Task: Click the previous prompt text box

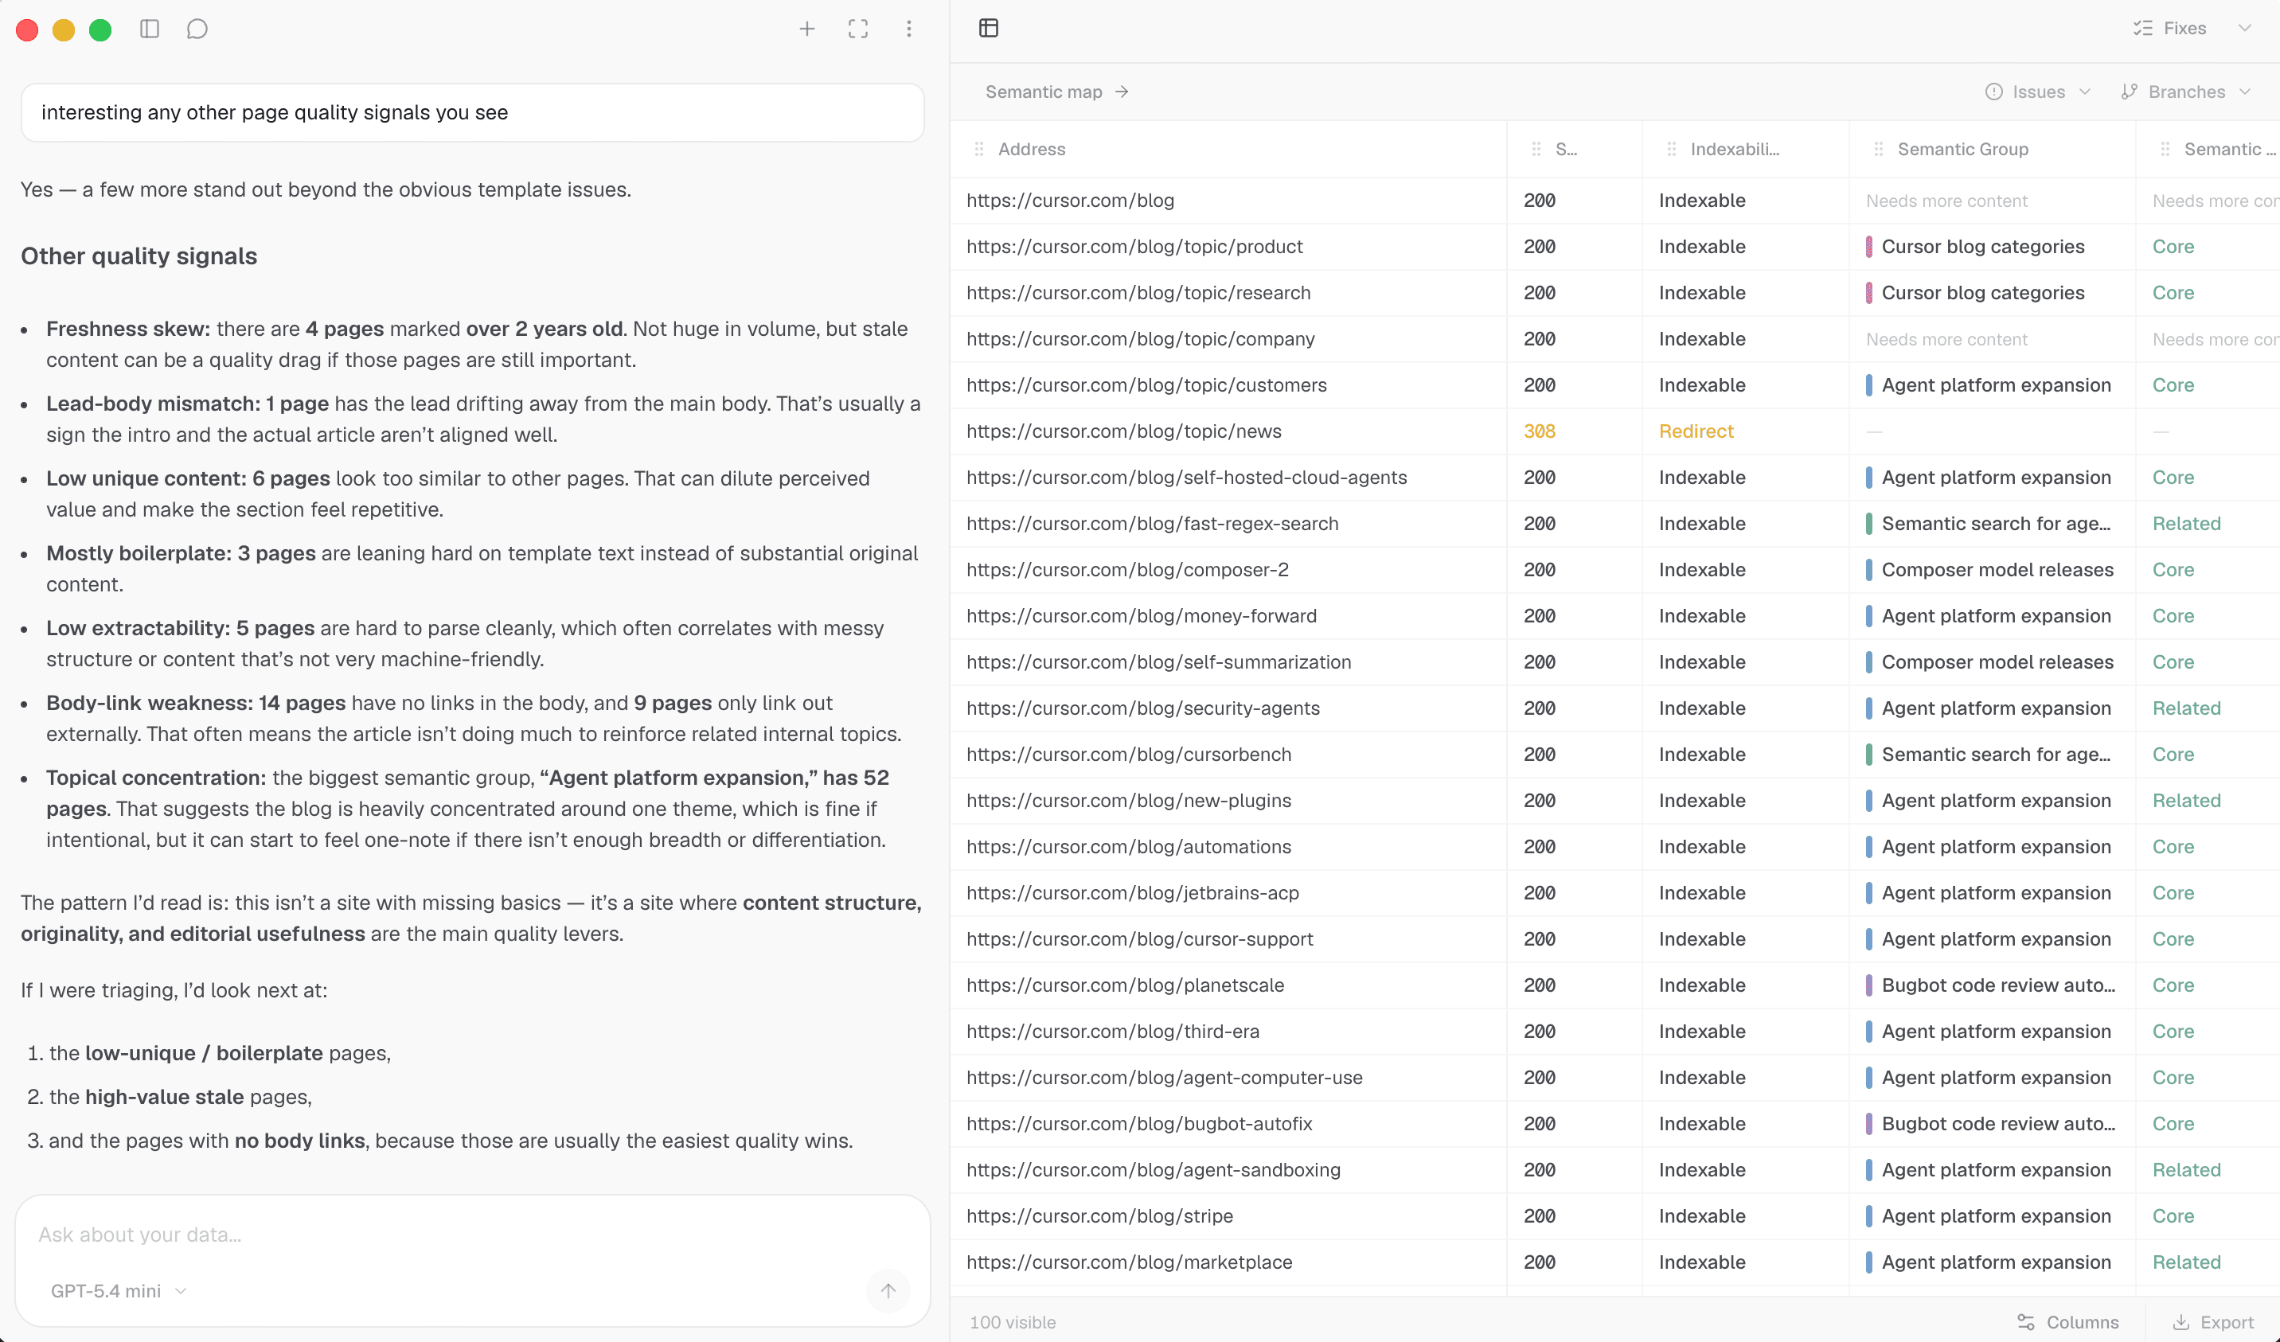Action: click(472, 112)
